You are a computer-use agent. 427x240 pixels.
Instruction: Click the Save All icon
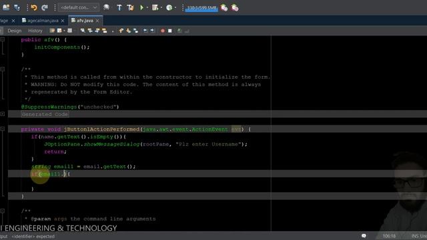click(17, 7)
